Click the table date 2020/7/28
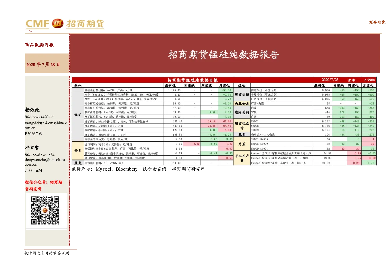 330,80
